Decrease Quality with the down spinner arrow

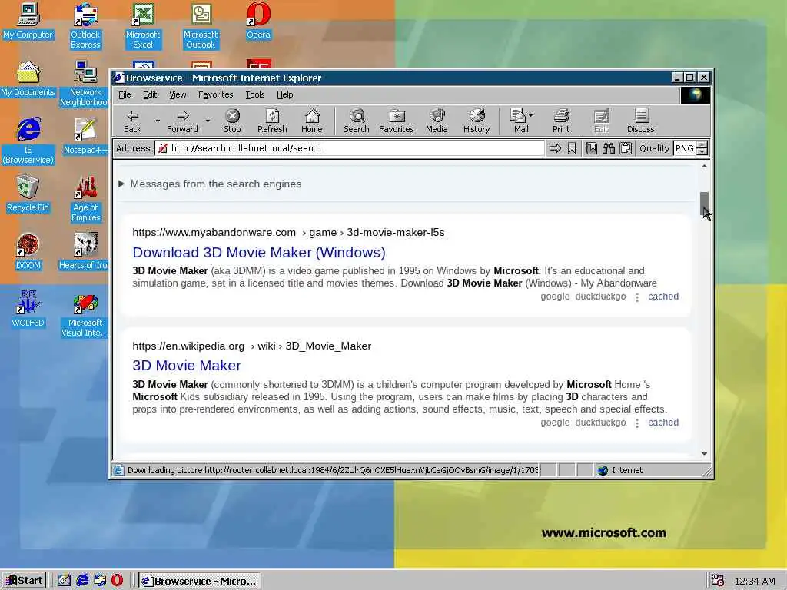pos(702,152)
